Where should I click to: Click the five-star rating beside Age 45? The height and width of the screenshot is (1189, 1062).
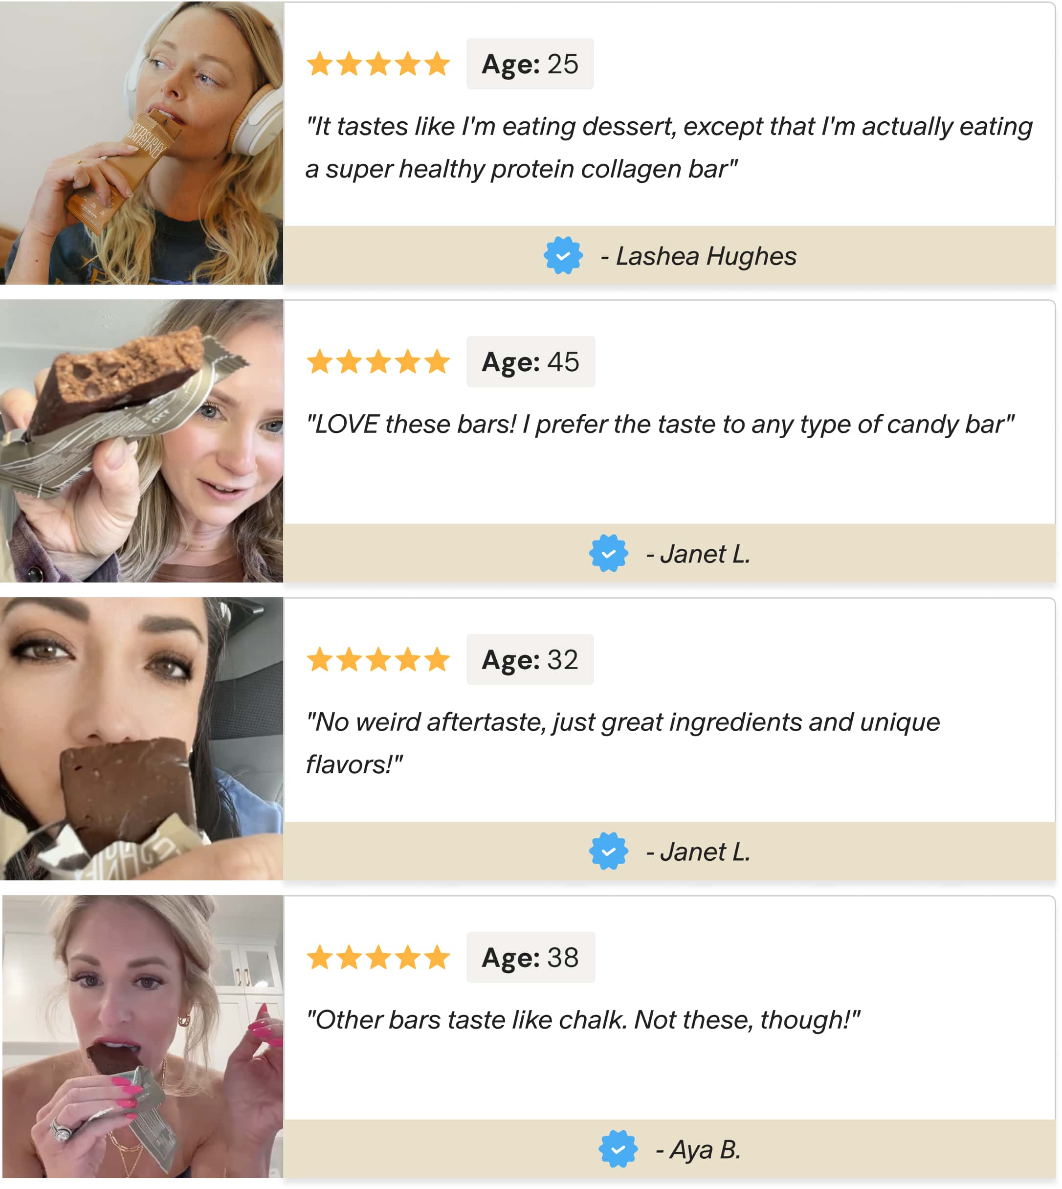click(x=378, y=362)
